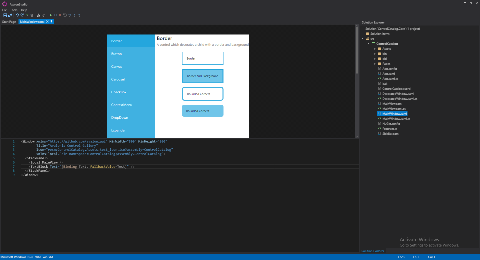480x260 pixels.
Task: Select Expander in the preview sidebar
Action: [131, 130]
